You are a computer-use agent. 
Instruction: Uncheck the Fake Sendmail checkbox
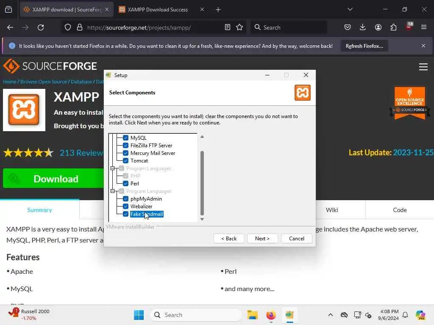coord(125,214)
